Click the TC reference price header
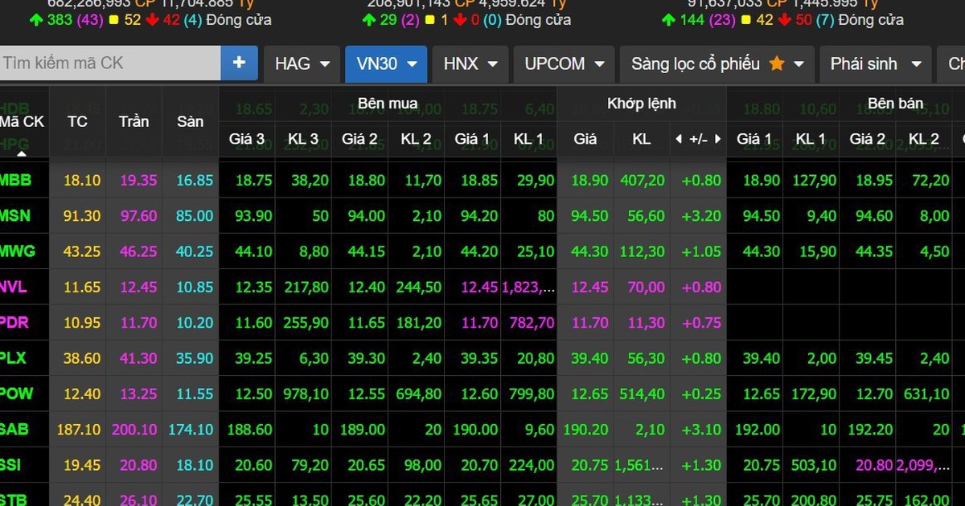The height and width of the screenshot is (506, 965). (77, 121)
